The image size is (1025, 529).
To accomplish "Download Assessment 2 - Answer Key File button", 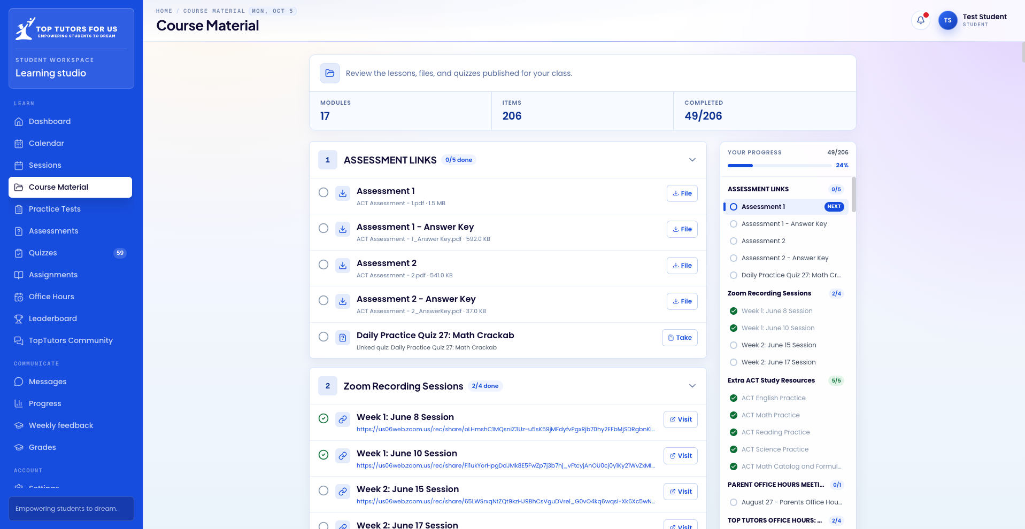I will pos(682,301).
